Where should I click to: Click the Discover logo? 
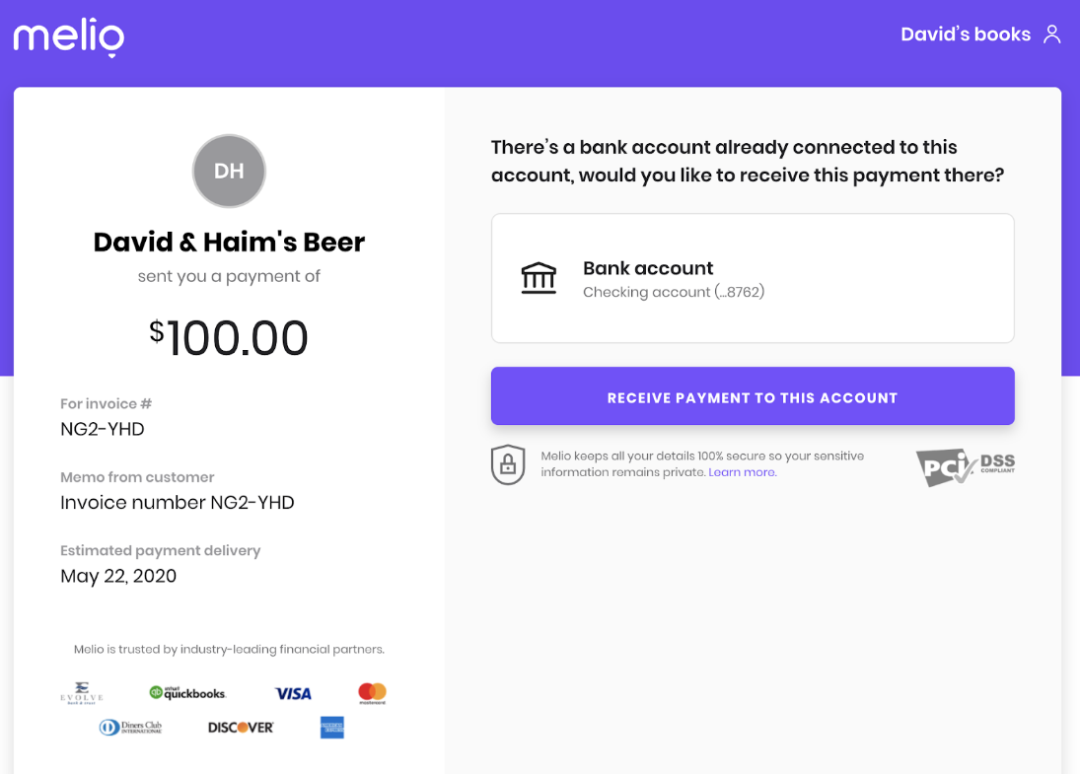pyautogui.click(x=241, y=728)
